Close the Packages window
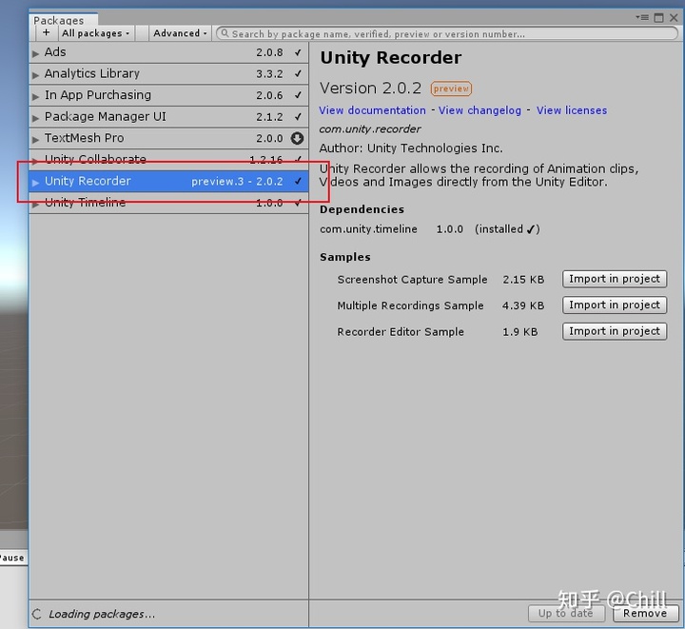This screenshot has height=629, width=685. [x=674, y=17]
